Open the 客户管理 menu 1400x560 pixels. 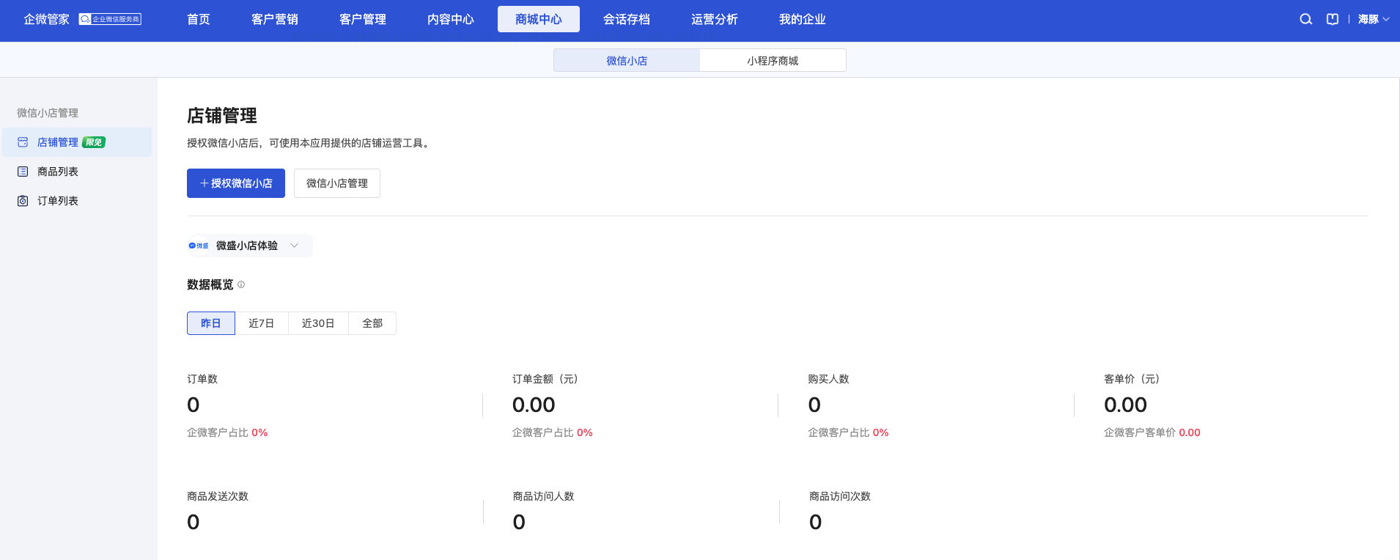point(363,19)
